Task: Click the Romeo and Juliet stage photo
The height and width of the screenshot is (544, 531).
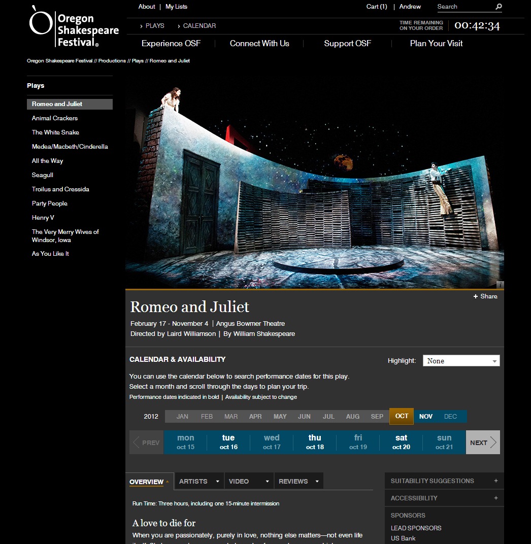Action: tap(314, 182)
